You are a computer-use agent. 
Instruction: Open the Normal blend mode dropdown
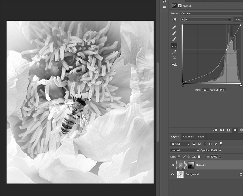pyautogui.click(x=185, y=150)
